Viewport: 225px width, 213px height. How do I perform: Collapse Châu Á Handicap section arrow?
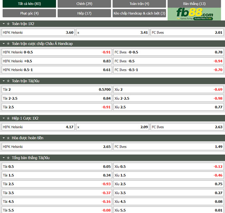click(4, 44)
